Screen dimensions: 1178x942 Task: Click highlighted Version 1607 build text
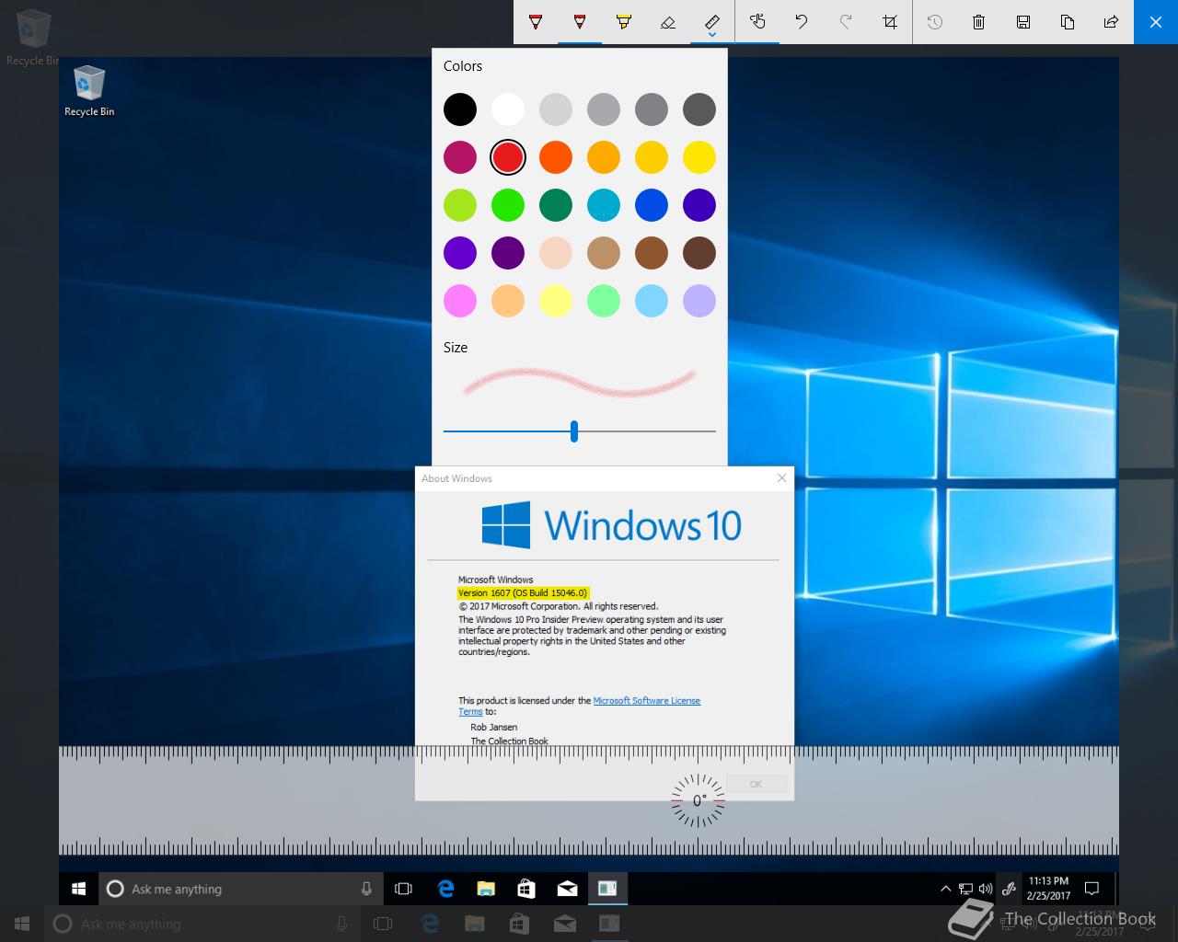[x=522, y=592]
